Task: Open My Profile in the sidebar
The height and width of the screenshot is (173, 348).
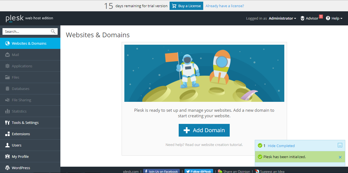Action: pos(30,156)
